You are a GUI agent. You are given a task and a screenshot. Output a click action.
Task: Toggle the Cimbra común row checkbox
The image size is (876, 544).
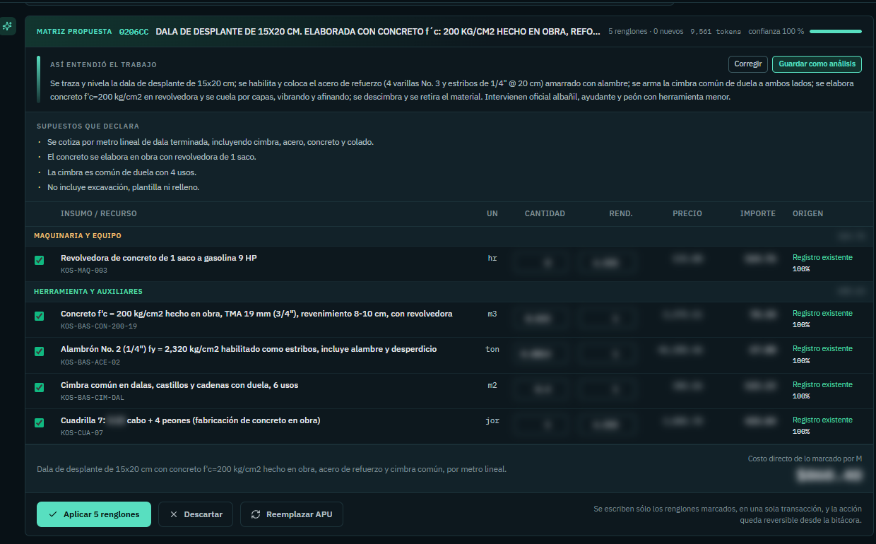(x=40, y=387)
